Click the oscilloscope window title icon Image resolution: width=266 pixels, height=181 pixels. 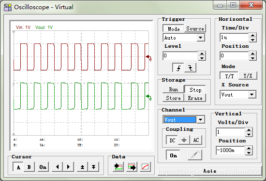pyautogui.click(x=8, y=7)
